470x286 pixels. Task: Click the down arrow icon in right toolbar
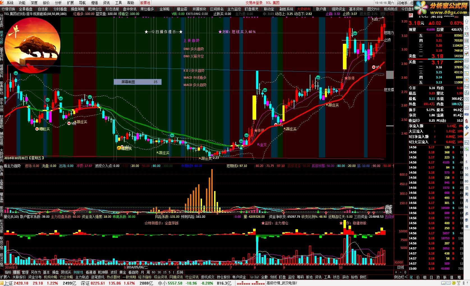[467, 28]
